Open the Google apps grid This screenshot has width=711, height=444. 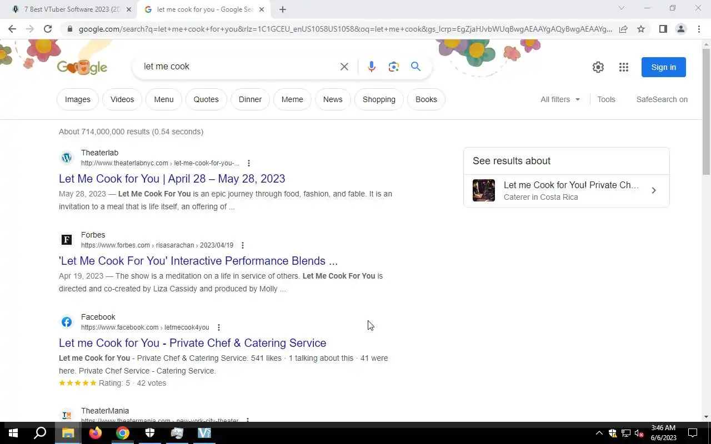(624, 67)
